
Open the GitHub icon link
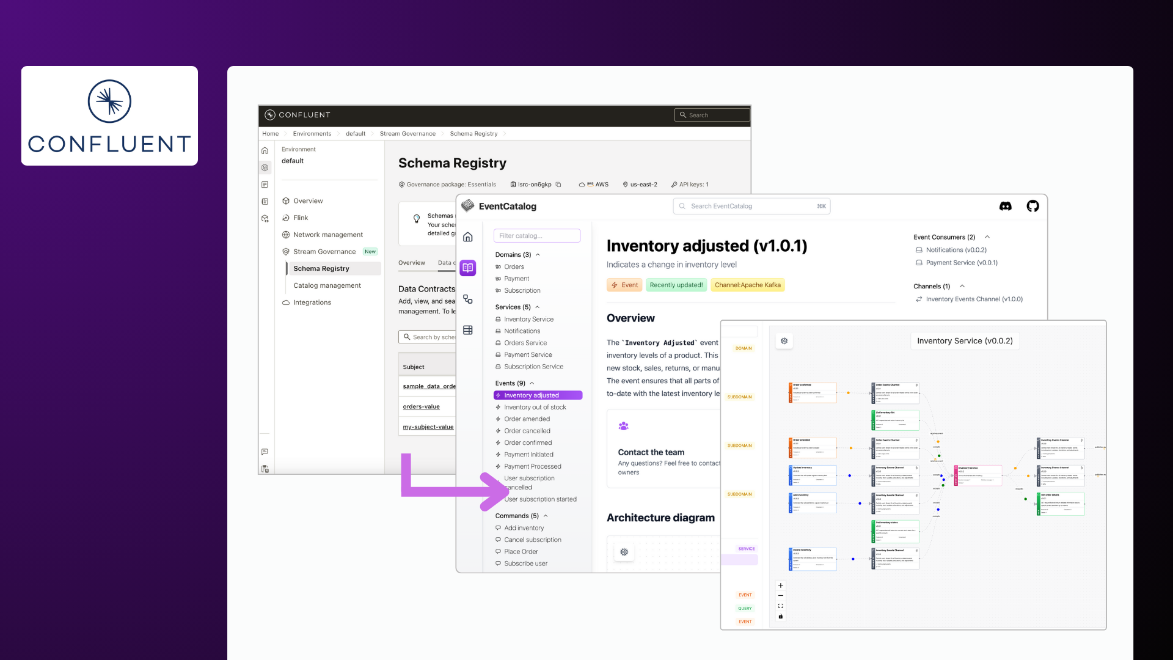click(x=1032, y=207)
